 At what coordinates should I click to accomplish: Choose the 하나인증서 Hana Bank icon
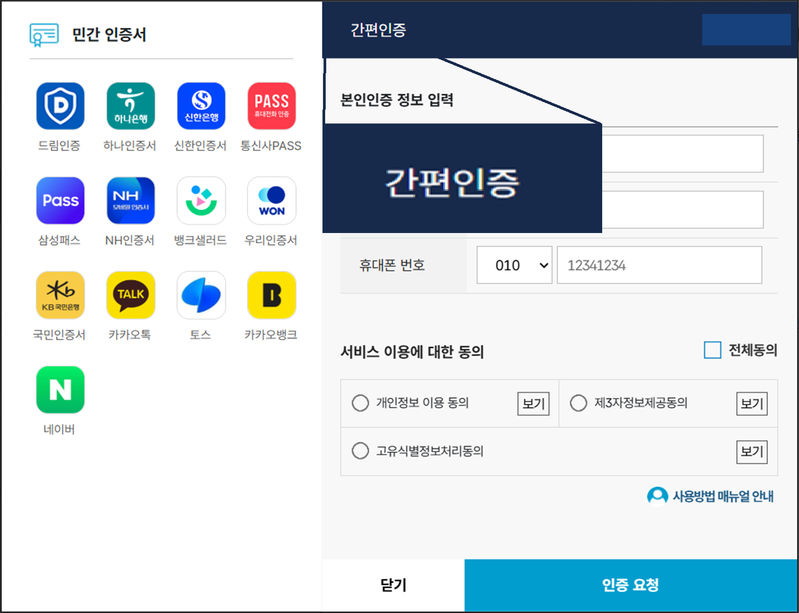131,106
